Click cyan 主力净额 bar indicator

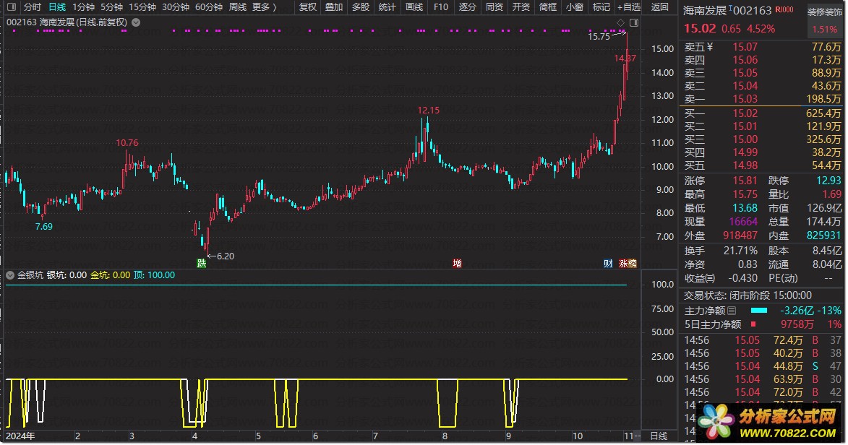pyautogui.click(x=759, y=311)
